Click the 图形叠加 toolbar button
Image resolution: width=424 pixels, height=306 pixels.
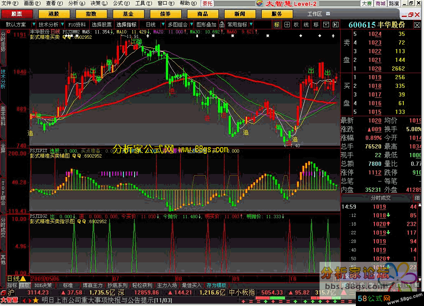click(x=206, y=25)
